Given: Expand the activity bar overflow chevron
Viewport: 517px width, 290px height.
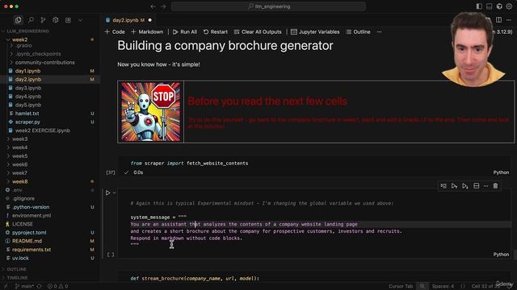Looking at the screenshot, I should 80,20.
